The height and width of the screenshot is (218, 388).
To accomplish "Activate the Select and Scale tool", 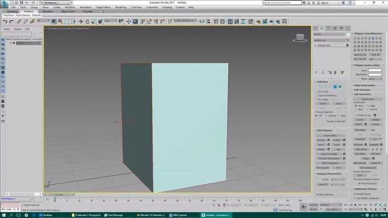I will coord(94,22).
